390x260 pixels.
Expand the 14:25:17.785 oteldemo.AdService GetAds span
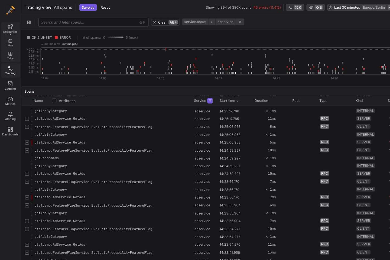tap(27, 119)
